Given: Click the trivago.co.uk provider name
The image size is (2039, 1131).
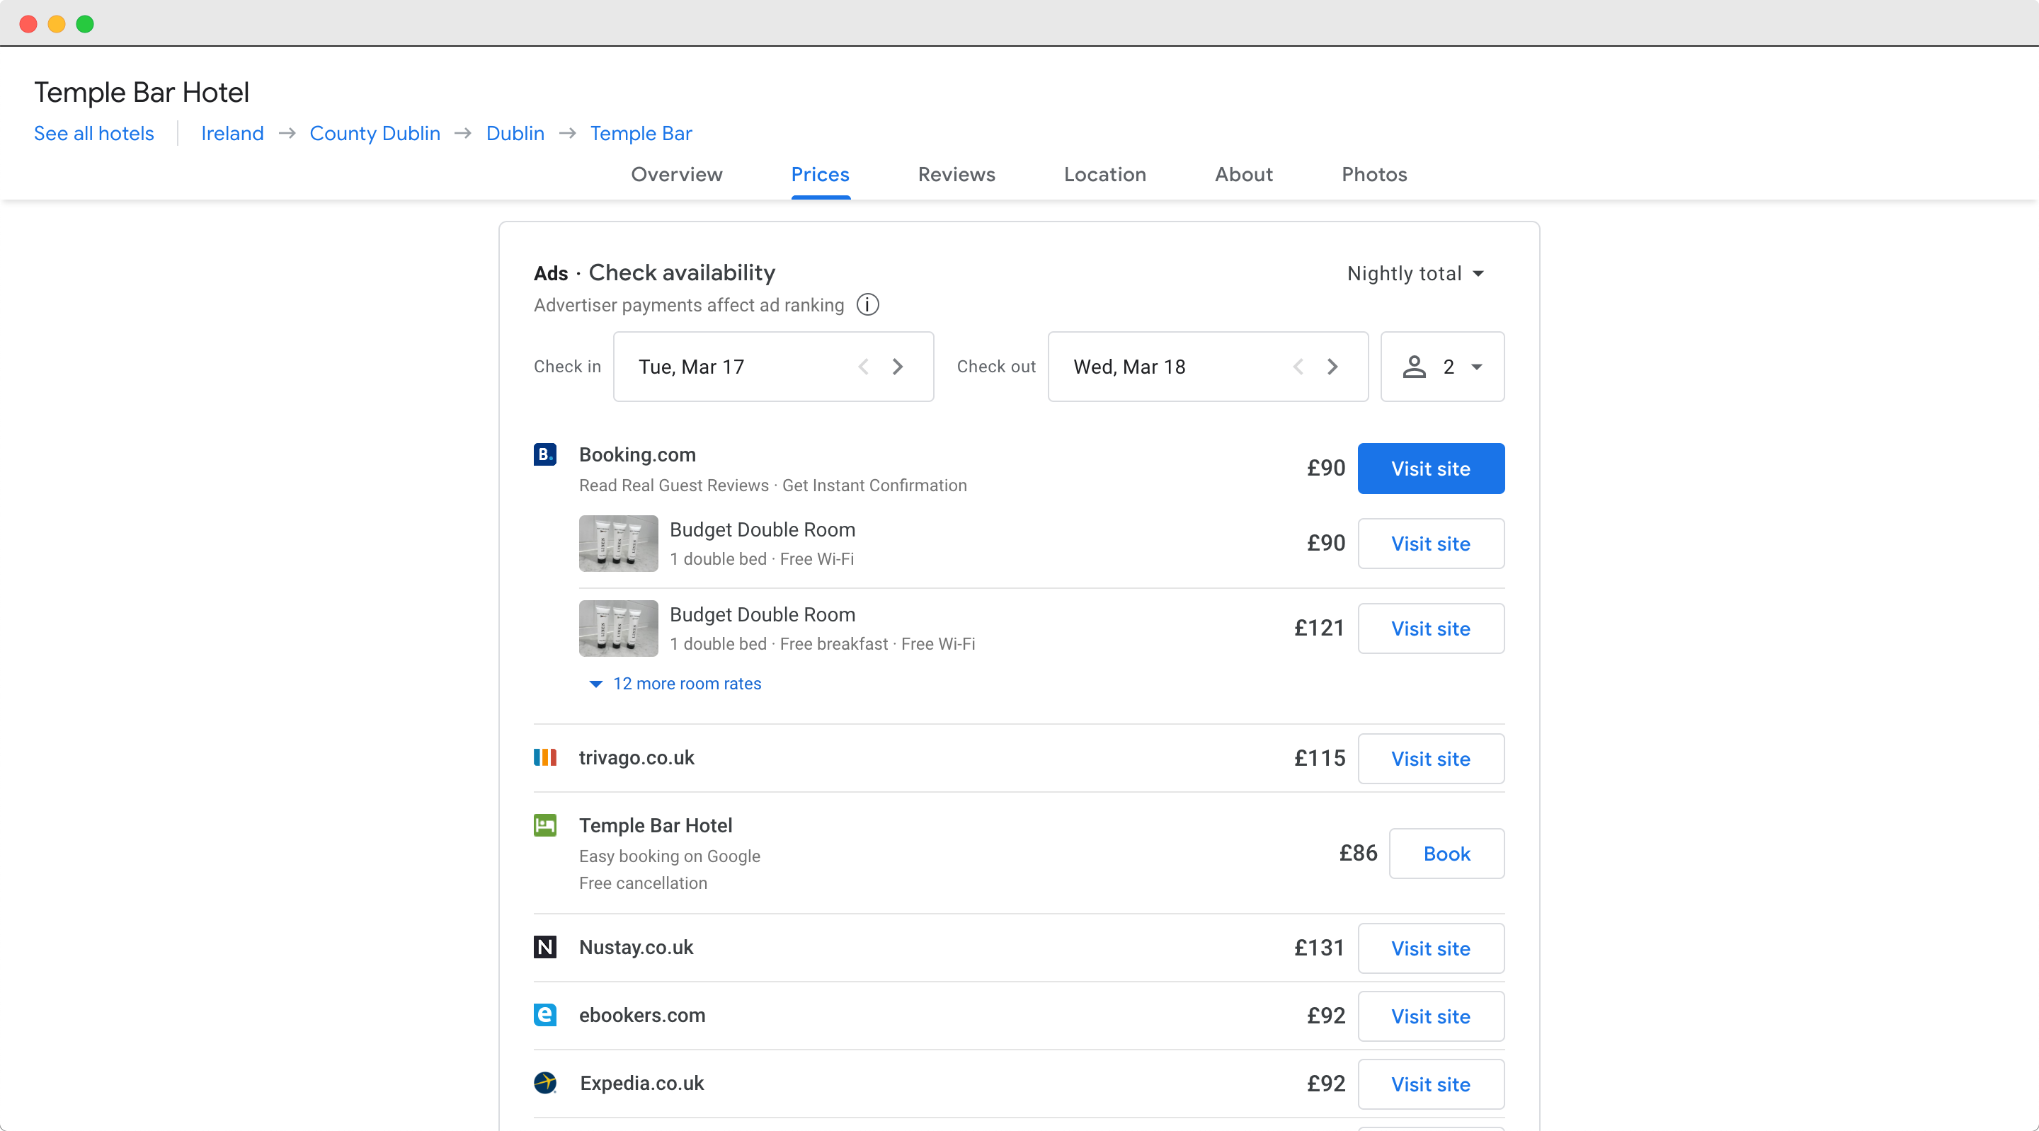Looking at the screenshot, I should (x=636, y=757).
